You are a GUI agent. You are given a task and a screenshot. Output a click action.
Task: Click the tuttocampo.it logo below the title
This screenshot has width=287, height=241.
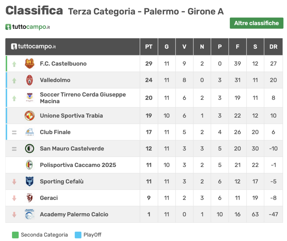click(28, 27)
